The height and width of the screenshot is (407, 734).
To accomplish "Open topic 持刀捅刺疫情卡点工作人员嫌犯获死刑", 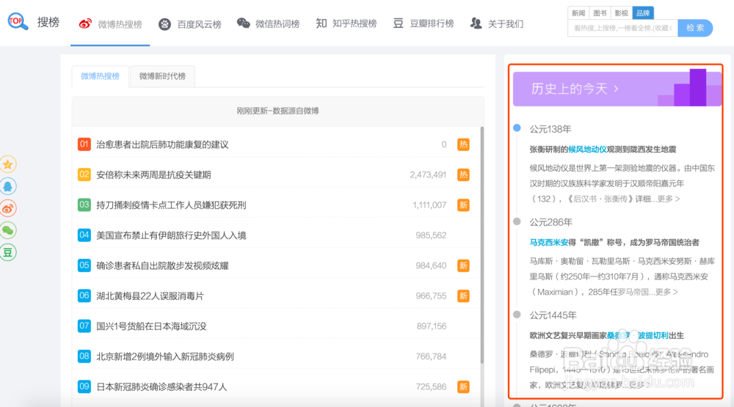I will click(x=171, y=205).
